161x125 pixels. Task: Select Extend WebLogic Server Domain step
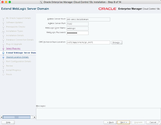point(21,53)
